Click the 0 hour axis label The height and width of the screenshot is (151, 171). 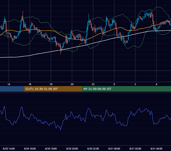click(114, 84)
